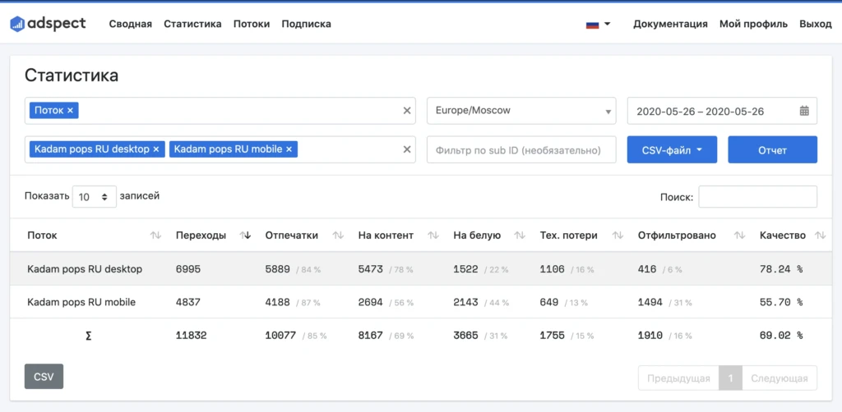Sort by the На контент column
Image resolution: width=842 pixels, height=412 pixels.
click(x=433, y=236)
